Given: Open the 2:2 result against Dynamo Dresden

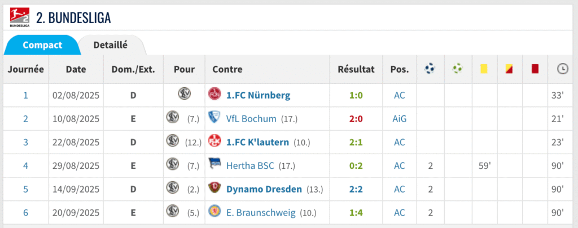Looking at the screenshot, I should tap(356, 189).
